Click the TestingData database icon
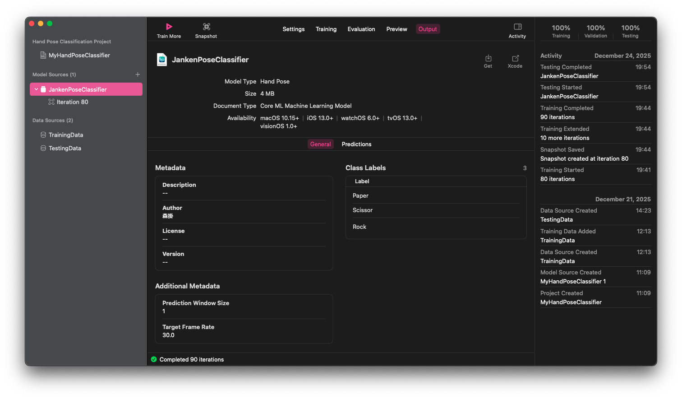 (x=43, y=148)
